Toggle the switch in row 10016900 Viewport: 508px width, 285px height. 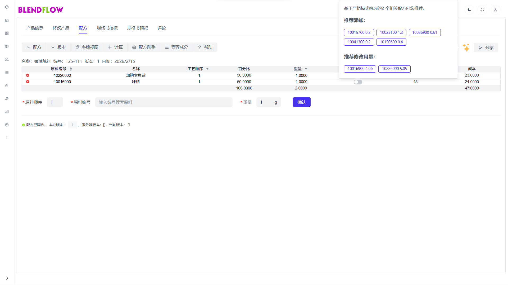pyautogui.click(x=358, y=82)
